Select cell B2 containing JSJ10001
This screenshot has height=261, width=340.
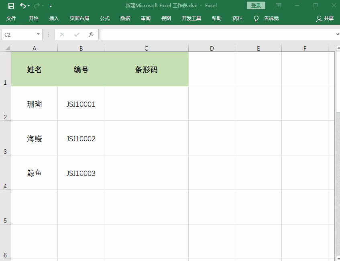[x=81, y=104]
